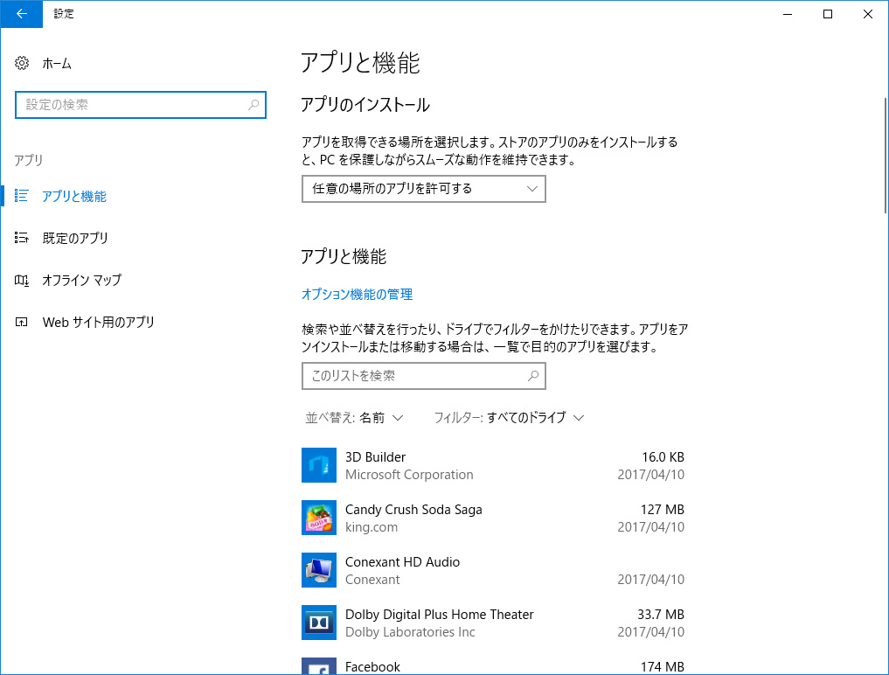Click the Candy Crush Soda Saga icon
The width and height of the screenshot is (889, 675).
pyautogui.click(x=319, y=518)
